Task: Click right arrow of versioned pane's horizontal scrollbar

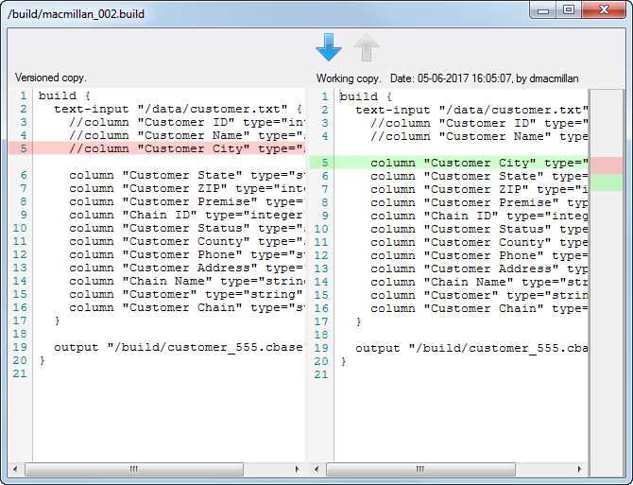Action: click(299, 469)
